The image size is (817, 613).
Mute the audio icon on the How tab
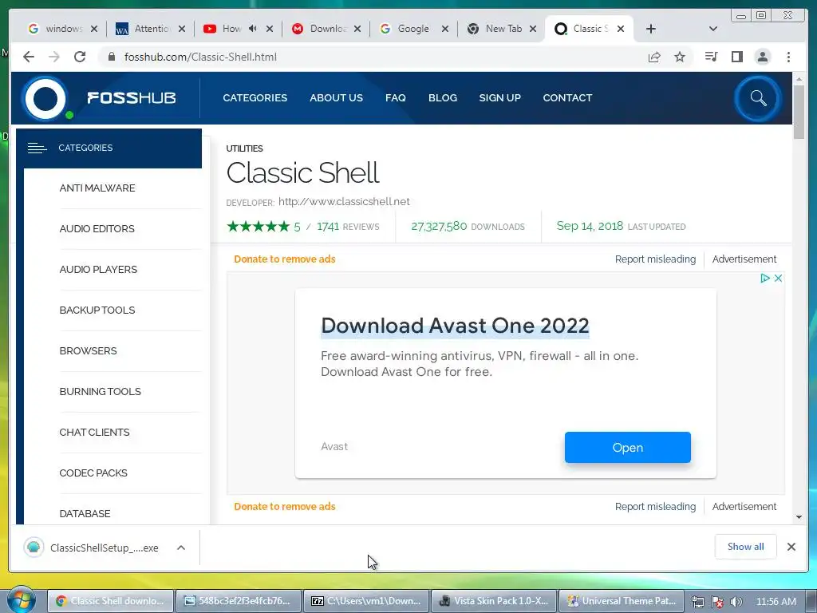[253, 29]
